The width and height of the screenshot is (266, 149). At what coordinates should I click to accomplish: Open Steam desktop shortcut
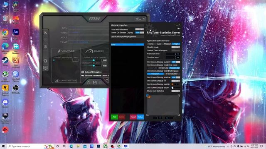[5, 62]
